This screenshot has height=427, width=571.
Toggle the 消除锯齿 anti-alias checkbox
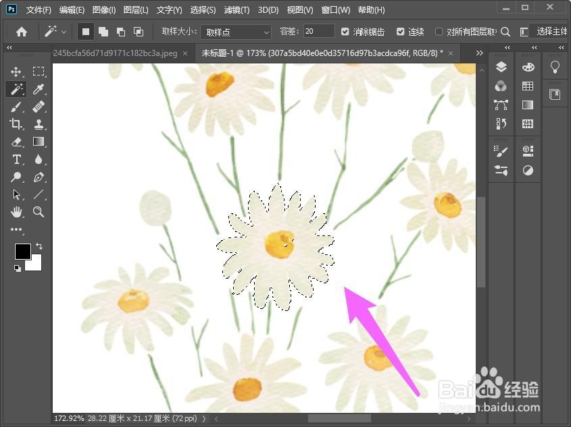pos(345,32)
